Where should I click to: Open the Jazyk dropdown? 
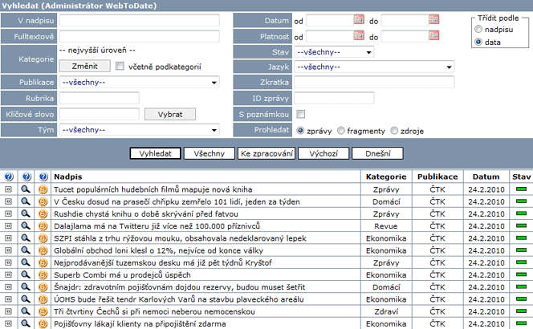(449, 67)
